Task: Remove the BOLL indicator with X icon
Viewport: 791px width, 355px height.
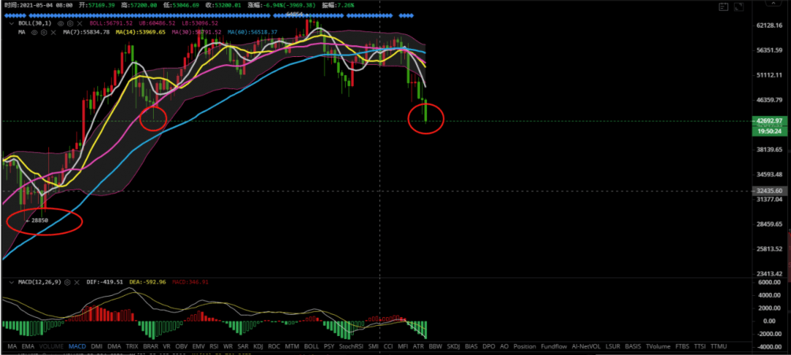Action: (x=80, y=23)
